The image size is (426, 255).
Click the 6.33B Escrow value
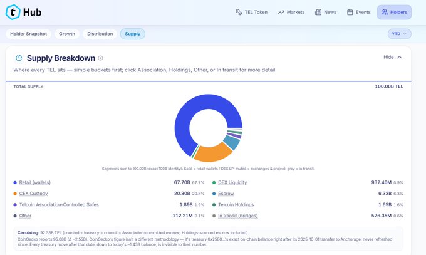[x=385, y=194]
